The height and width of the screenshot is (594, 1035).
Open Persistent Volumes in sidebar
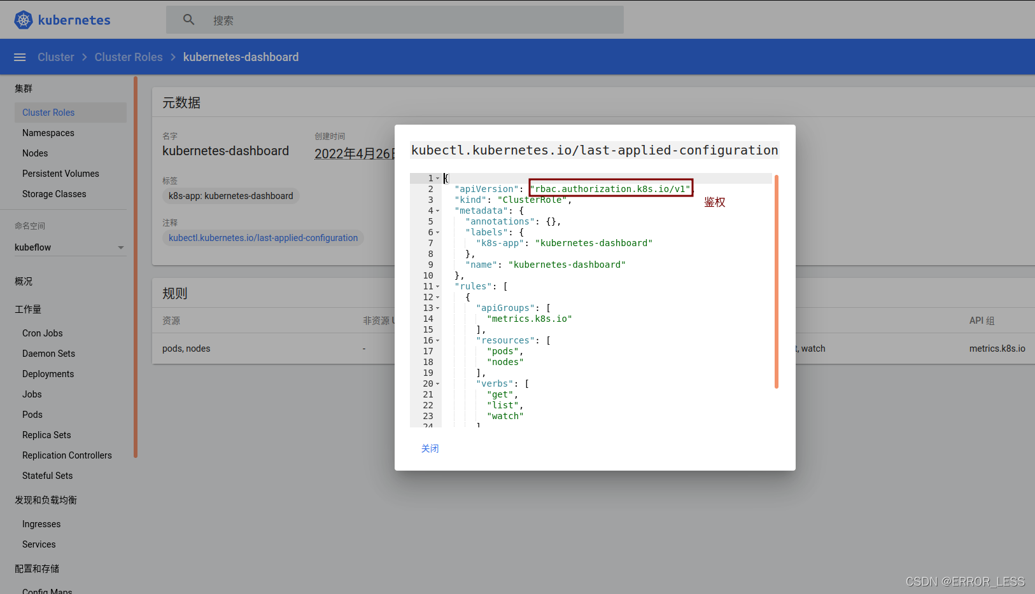pos(60,174)
